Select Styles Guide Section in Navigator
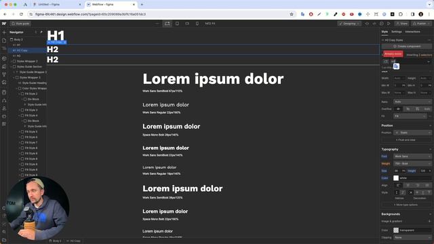Screen dimensions: 434x244 tap(29, 66)
